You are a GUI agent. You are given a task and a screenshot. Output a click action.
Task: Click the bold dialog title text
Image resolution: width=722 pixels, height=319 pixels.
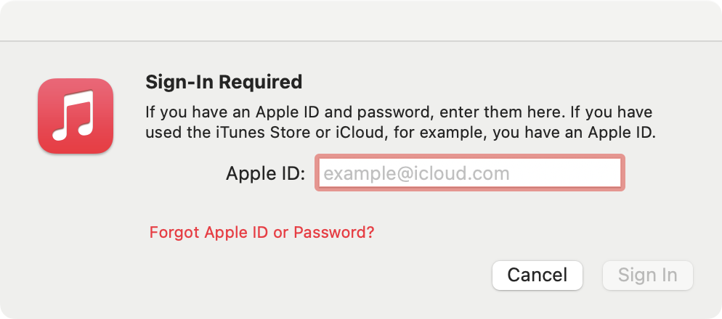click(224, 81)
